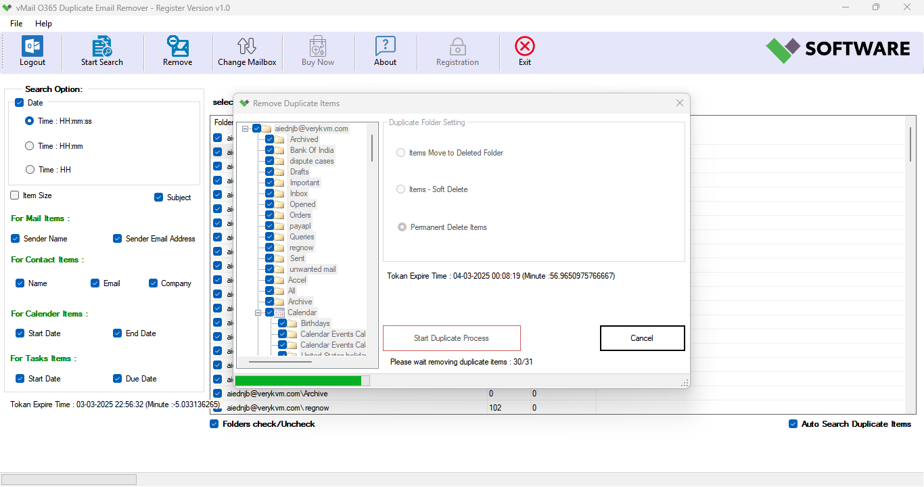Open the About icon

click(385, 46)
